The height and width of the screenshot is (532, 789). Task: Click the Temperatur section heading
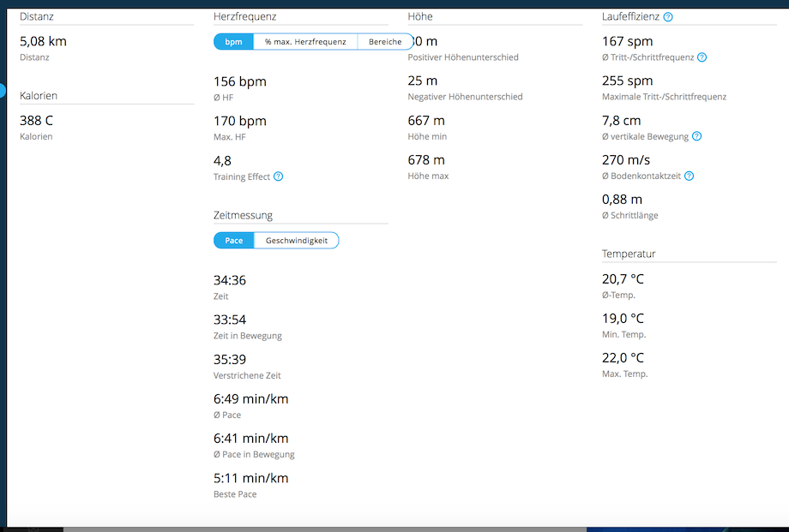click(x=629, y=254)
